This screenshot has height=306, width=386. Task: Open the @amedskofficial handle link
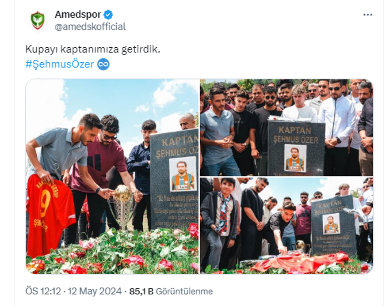click(x=90, y=27)
